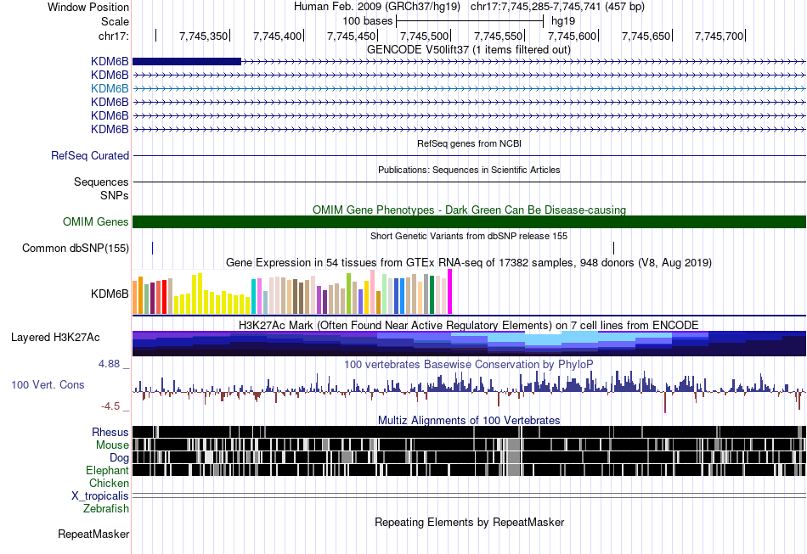This screenshot has width=807, height=554.
Task: Select the Dog alignment label
Action: [x=119, y=458]
